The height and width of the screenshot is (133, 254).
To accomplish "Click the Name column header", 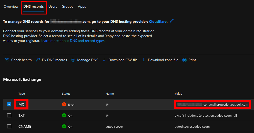I will [110, 94].
